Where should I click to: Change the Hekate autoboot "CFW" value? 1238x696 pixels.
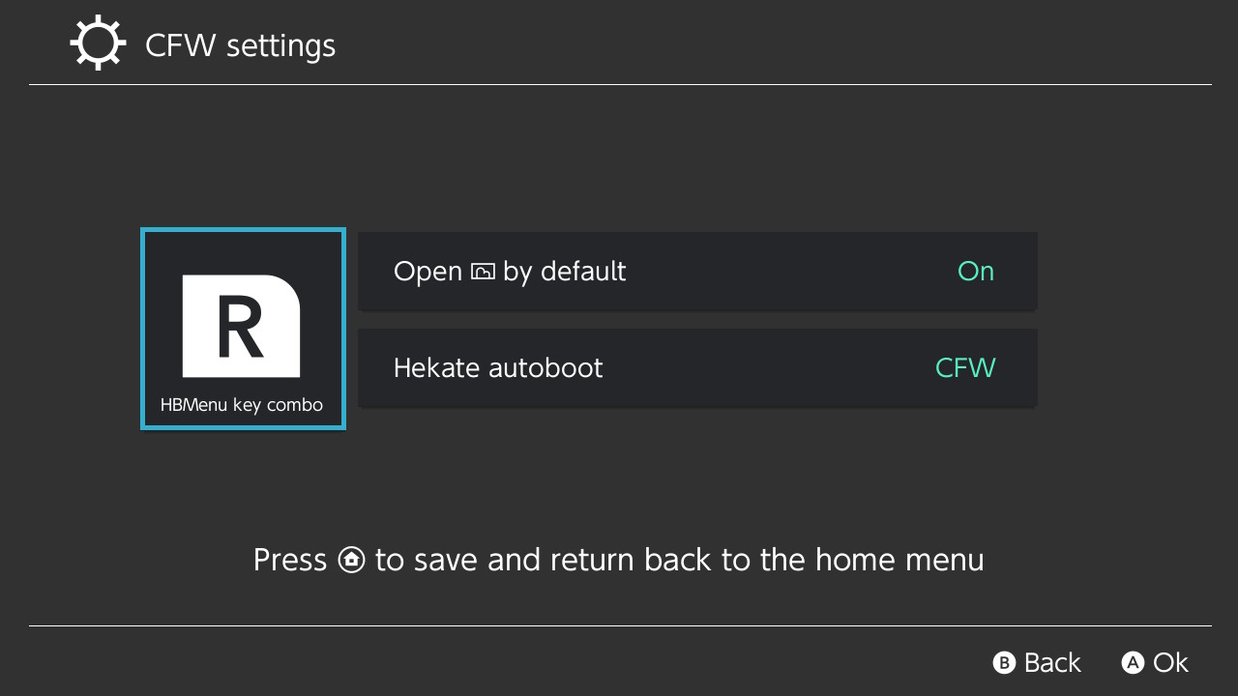964,368
